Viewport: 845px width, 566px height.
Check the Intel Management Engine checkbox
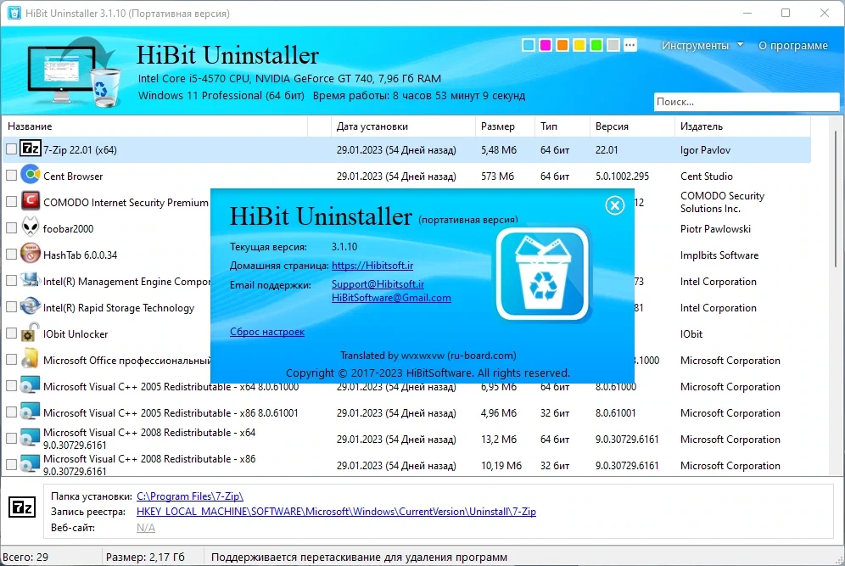[11, 281]
